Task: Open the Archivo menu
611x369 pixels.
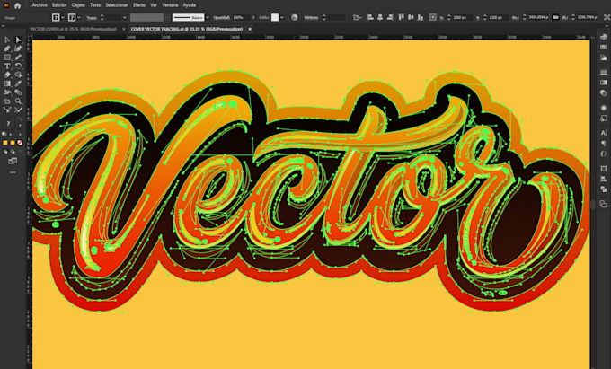Action: [x=40, y=5]
